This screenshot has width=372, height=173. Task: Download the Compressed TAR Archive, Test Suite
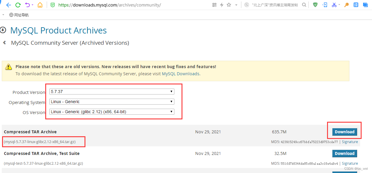(x=345, y=153)
